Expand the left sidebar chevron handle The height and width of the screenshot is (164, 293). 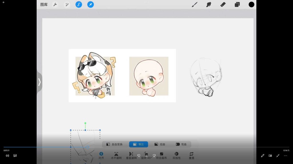(x=39, y=82)
